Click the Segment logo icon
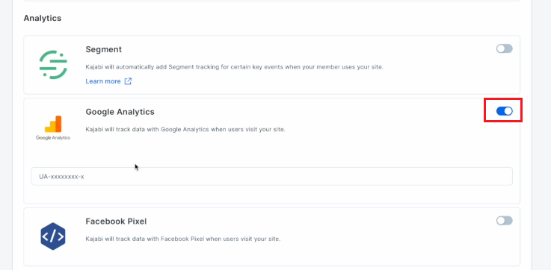This screenshot has height=270, width=551. pyautogui.click(x=53, y=65)
